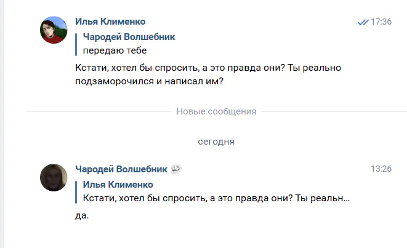Select message line "Кстати, хотел бы спросить" from 17:36
The image size is (407, 248).
203,67
